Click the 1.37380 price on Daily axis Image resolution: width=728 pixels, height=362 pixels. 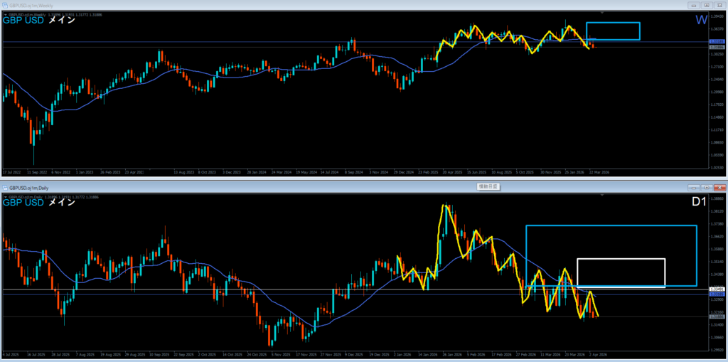[717, 223]
